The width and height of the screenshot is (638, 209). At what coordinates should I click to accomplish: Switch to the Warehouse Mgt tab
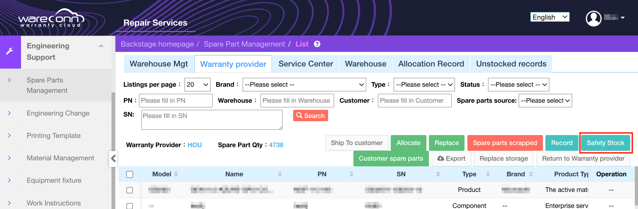coord(159,64)
